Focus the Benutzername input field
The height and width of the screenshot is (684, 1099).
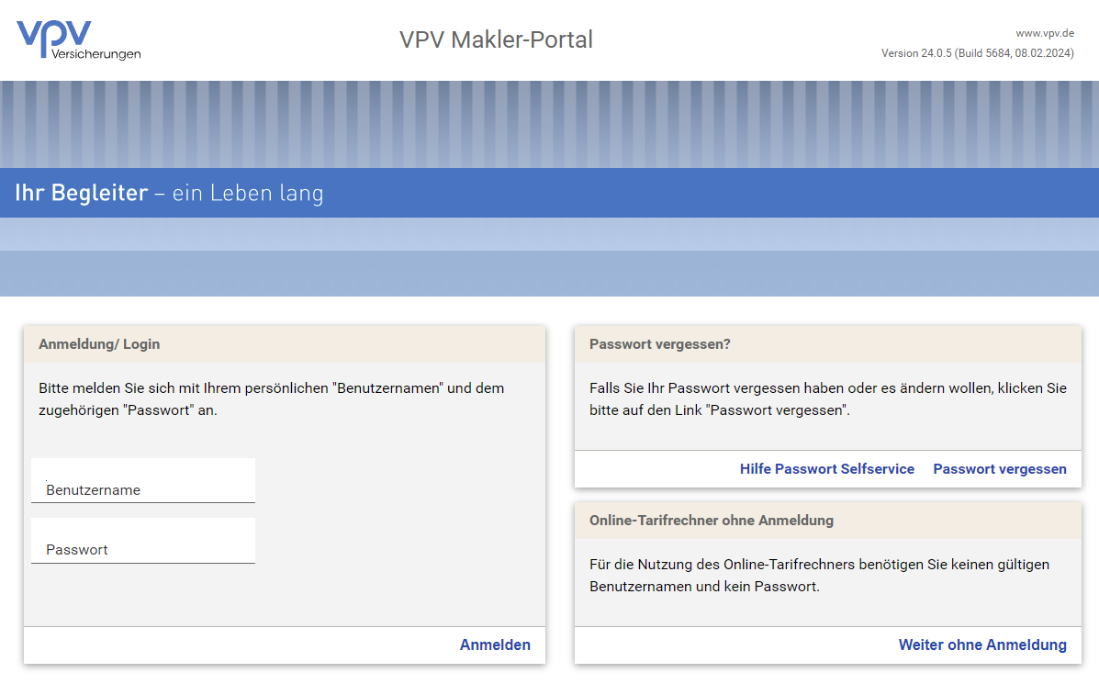coord(143,481)
